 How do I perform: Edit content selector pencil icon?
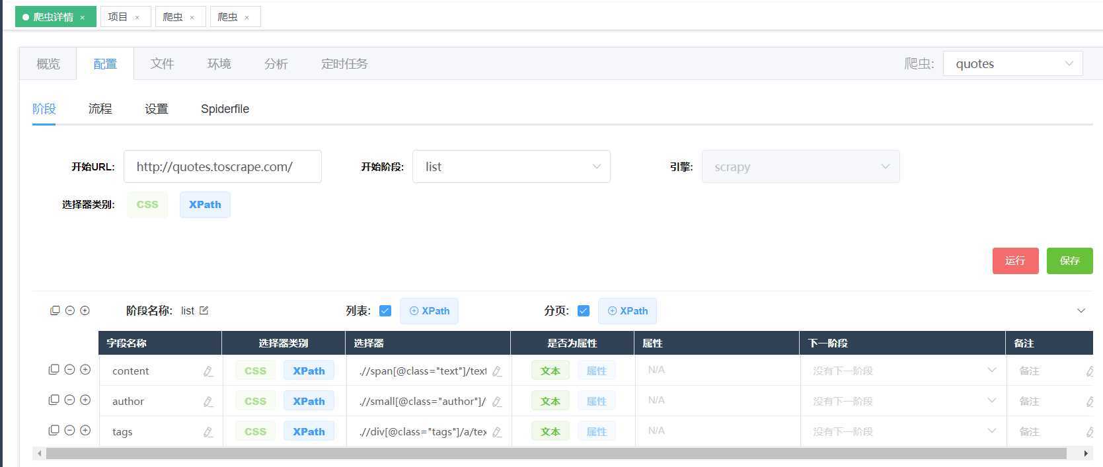(497, 371)
